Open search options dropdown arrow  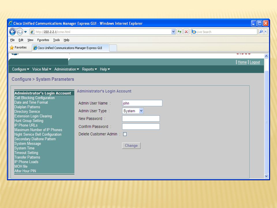coord(265,32)
